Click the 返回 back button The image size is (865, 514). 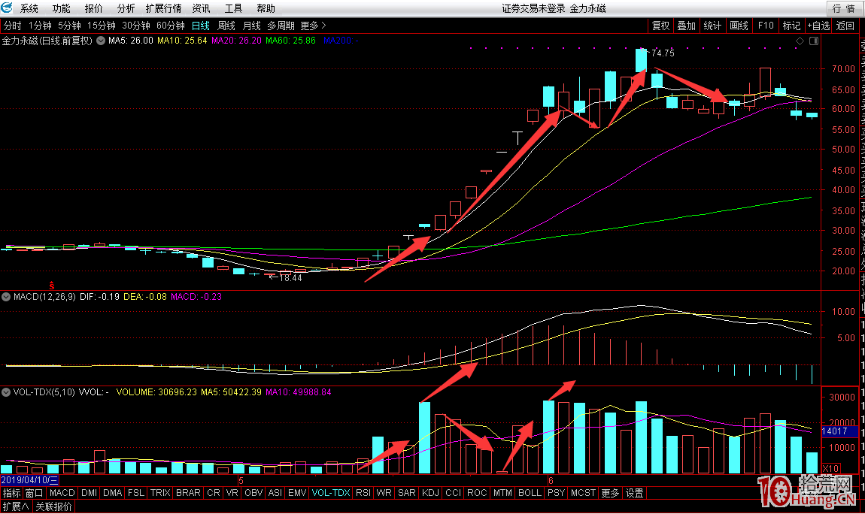[845, 26]
